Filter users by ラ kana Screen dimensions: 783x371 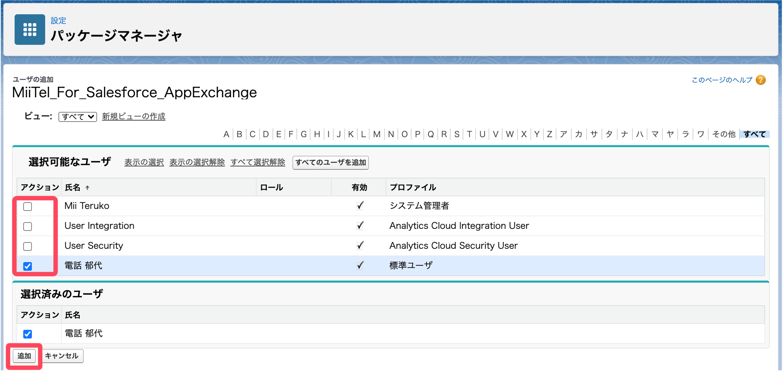click(x=685, y=134)
